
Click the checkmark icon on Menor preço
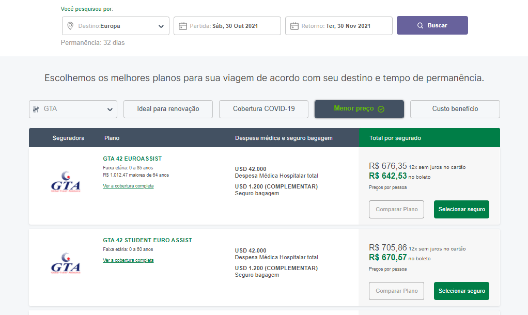pyautogui.click(x=381, y=109)
